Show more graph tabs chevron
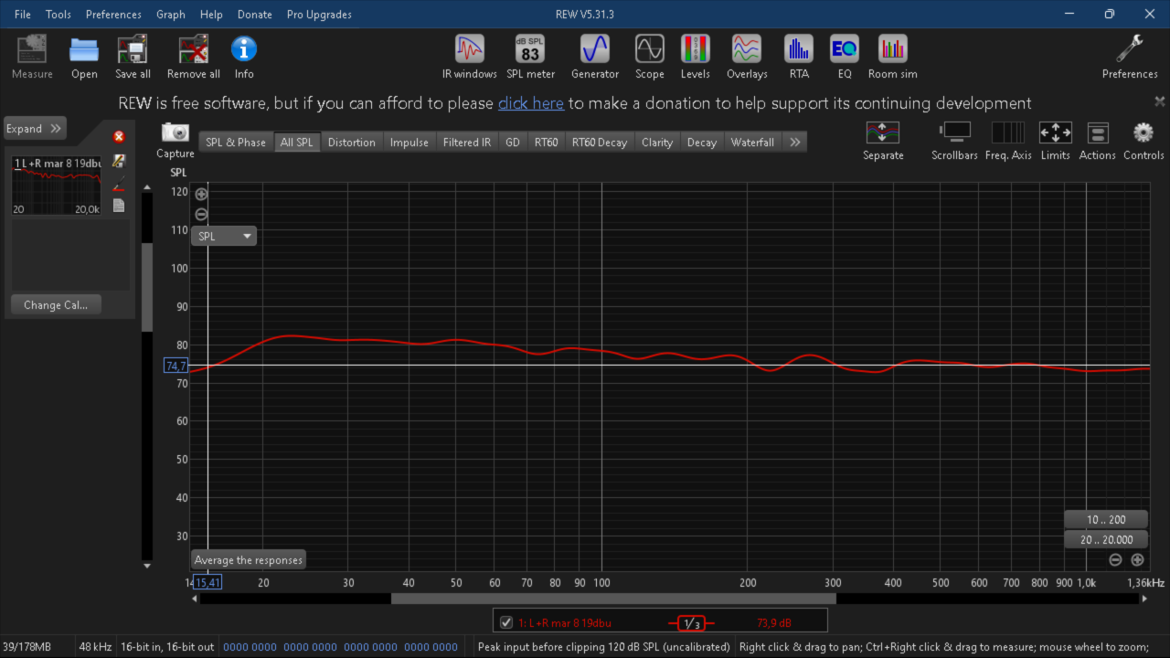The height and width of the screenshot is (658, 1170). pos(795,142)
